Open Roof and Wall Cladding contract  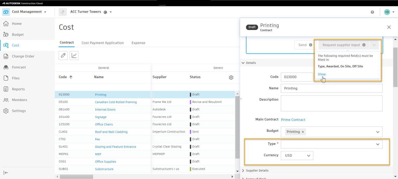point(111,132)
